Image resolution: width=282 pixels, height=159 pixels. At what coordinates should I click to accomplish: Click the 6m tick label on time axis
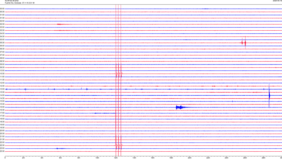click(x=60, y=158)
